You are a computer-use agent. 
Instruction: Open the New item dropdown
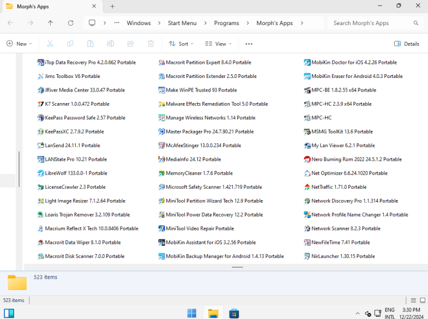click(19, 44)
